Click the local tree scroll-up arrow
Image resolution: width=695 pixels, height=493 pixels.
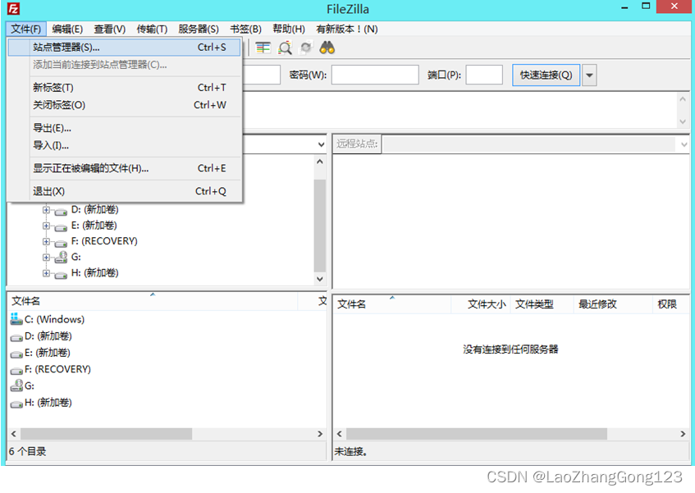click(319, 162)
